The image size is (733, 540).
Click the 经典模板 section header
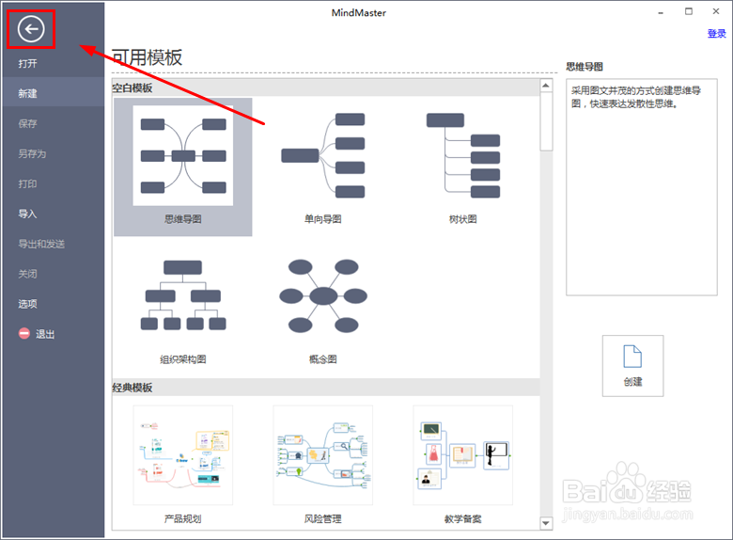click(326, 388)
